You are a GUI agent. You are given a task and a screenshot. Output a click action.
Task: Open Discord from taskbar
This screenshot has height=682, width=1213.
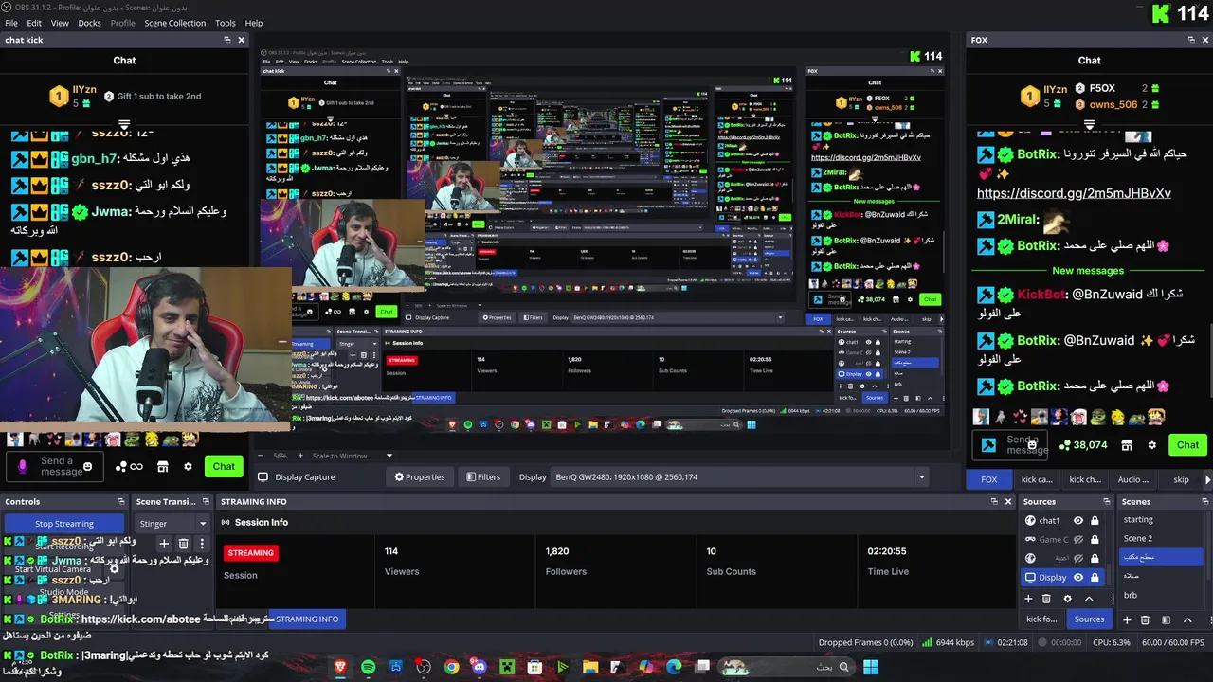(x=480, y=667)
